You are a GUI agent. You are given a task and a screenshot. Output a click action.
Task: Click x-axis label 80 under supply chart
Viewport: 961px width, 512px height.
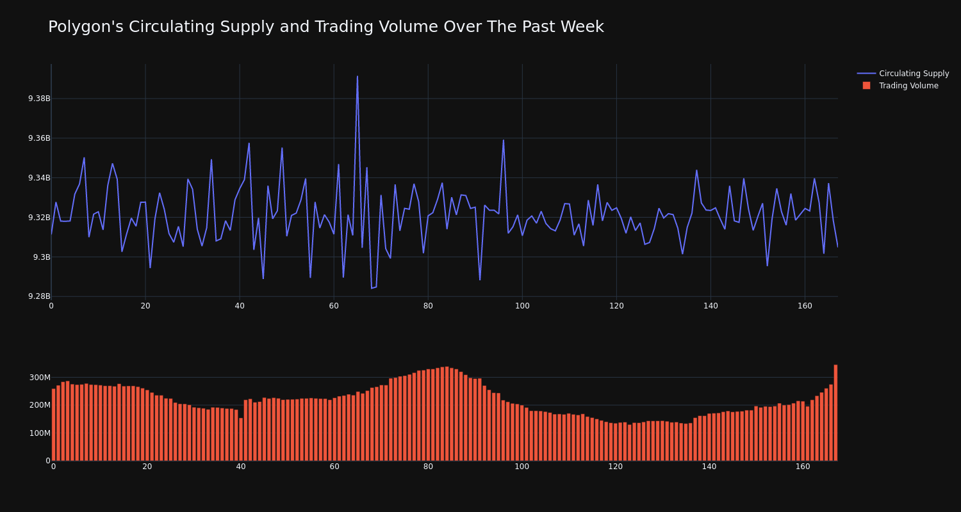click(428, 306)
